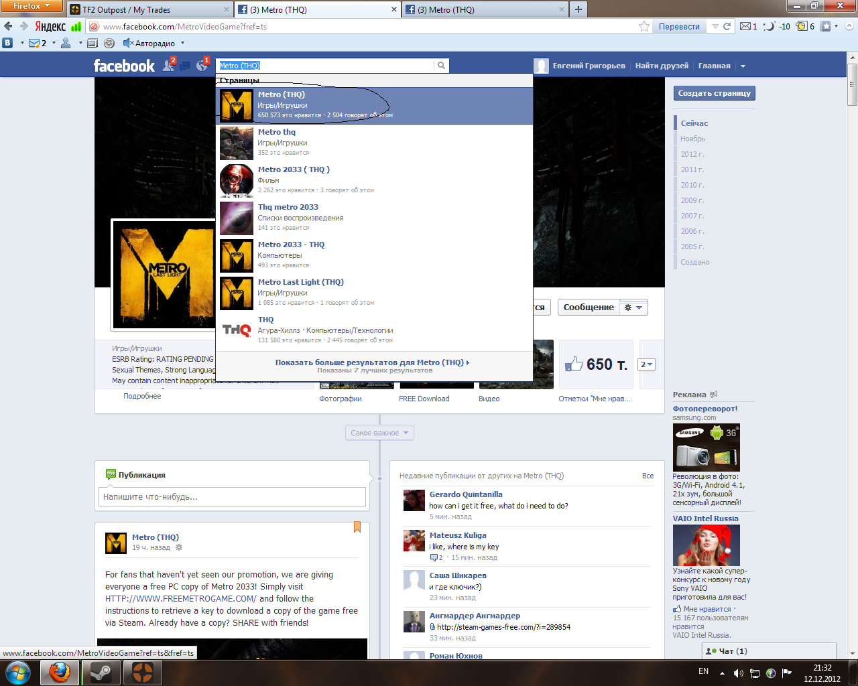The height and width of the screenshot is (686, 858).
Task: Select Metro (THQ) top search result
Action: click(375, 105)
